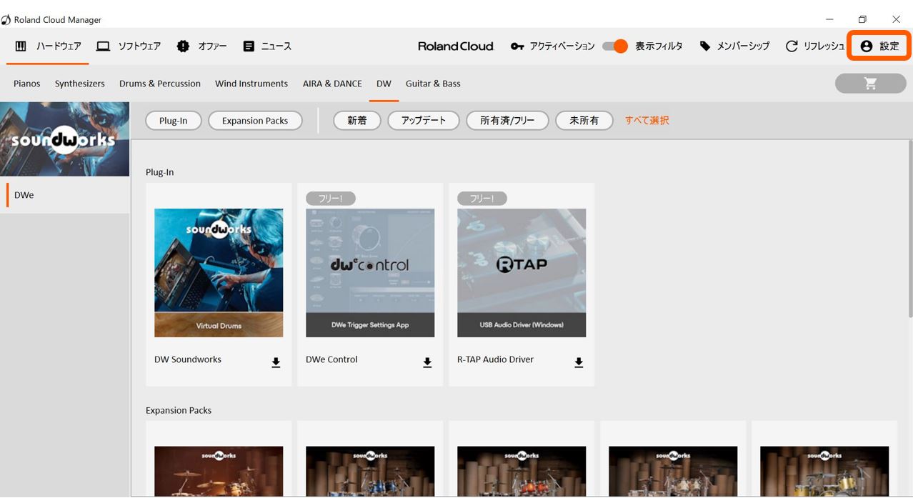Select the Pianos category
This screenshot has width=913, height=498.
(27, 84)
